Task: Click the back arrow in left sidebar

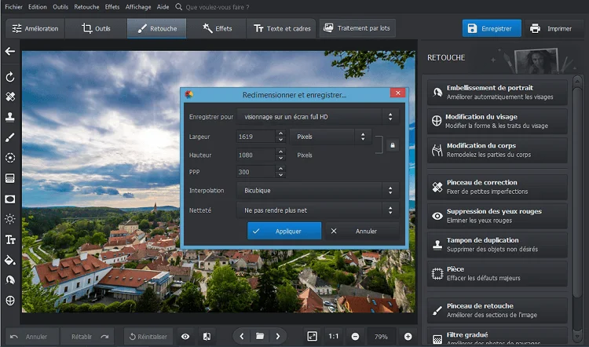Action: point(10,52)
